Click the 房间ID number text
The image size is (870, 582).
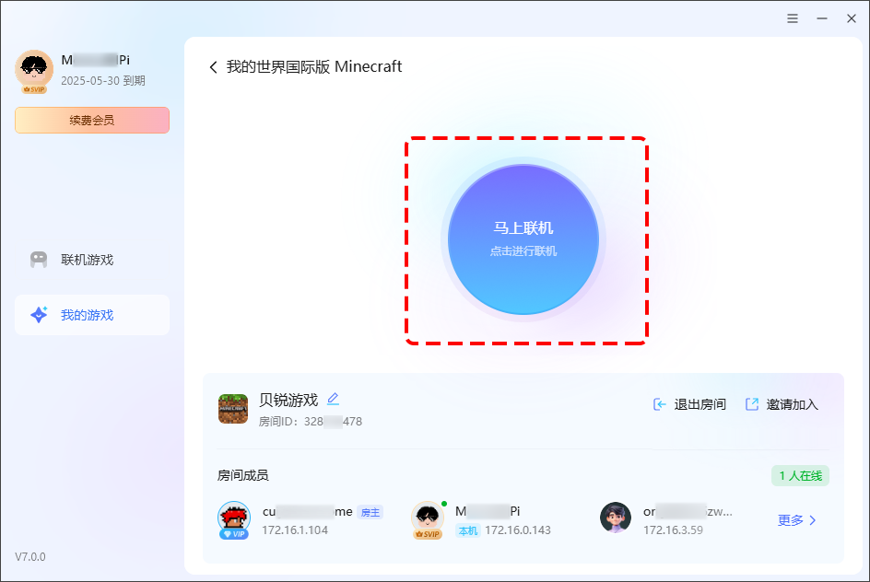311,422
